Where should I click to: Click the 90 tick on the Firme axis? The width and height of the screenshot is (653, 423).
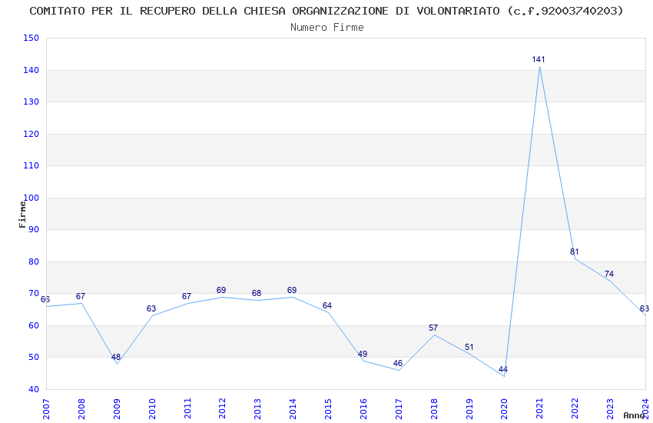click(x=34, y=229)
